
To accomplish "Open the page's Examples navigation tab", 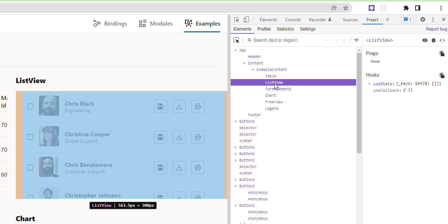I will (202, 24).
